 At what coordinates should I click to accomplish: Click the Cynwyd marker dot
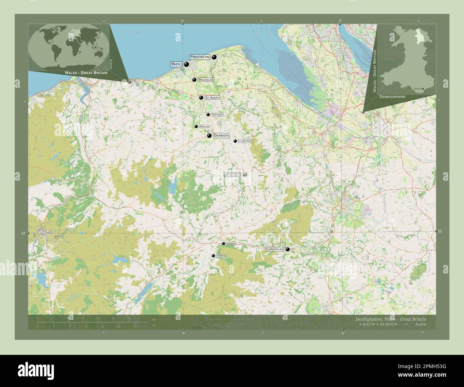(x=213, y=256)
